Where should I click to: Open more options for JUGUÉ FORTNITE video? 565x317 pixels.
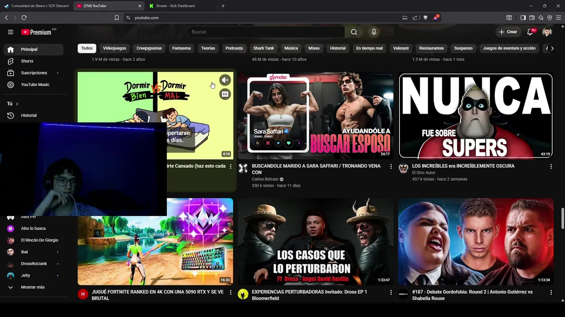(230, 292)
